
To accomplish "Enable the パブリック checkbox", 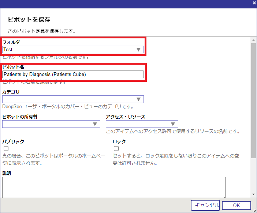I will pos(6,149).
